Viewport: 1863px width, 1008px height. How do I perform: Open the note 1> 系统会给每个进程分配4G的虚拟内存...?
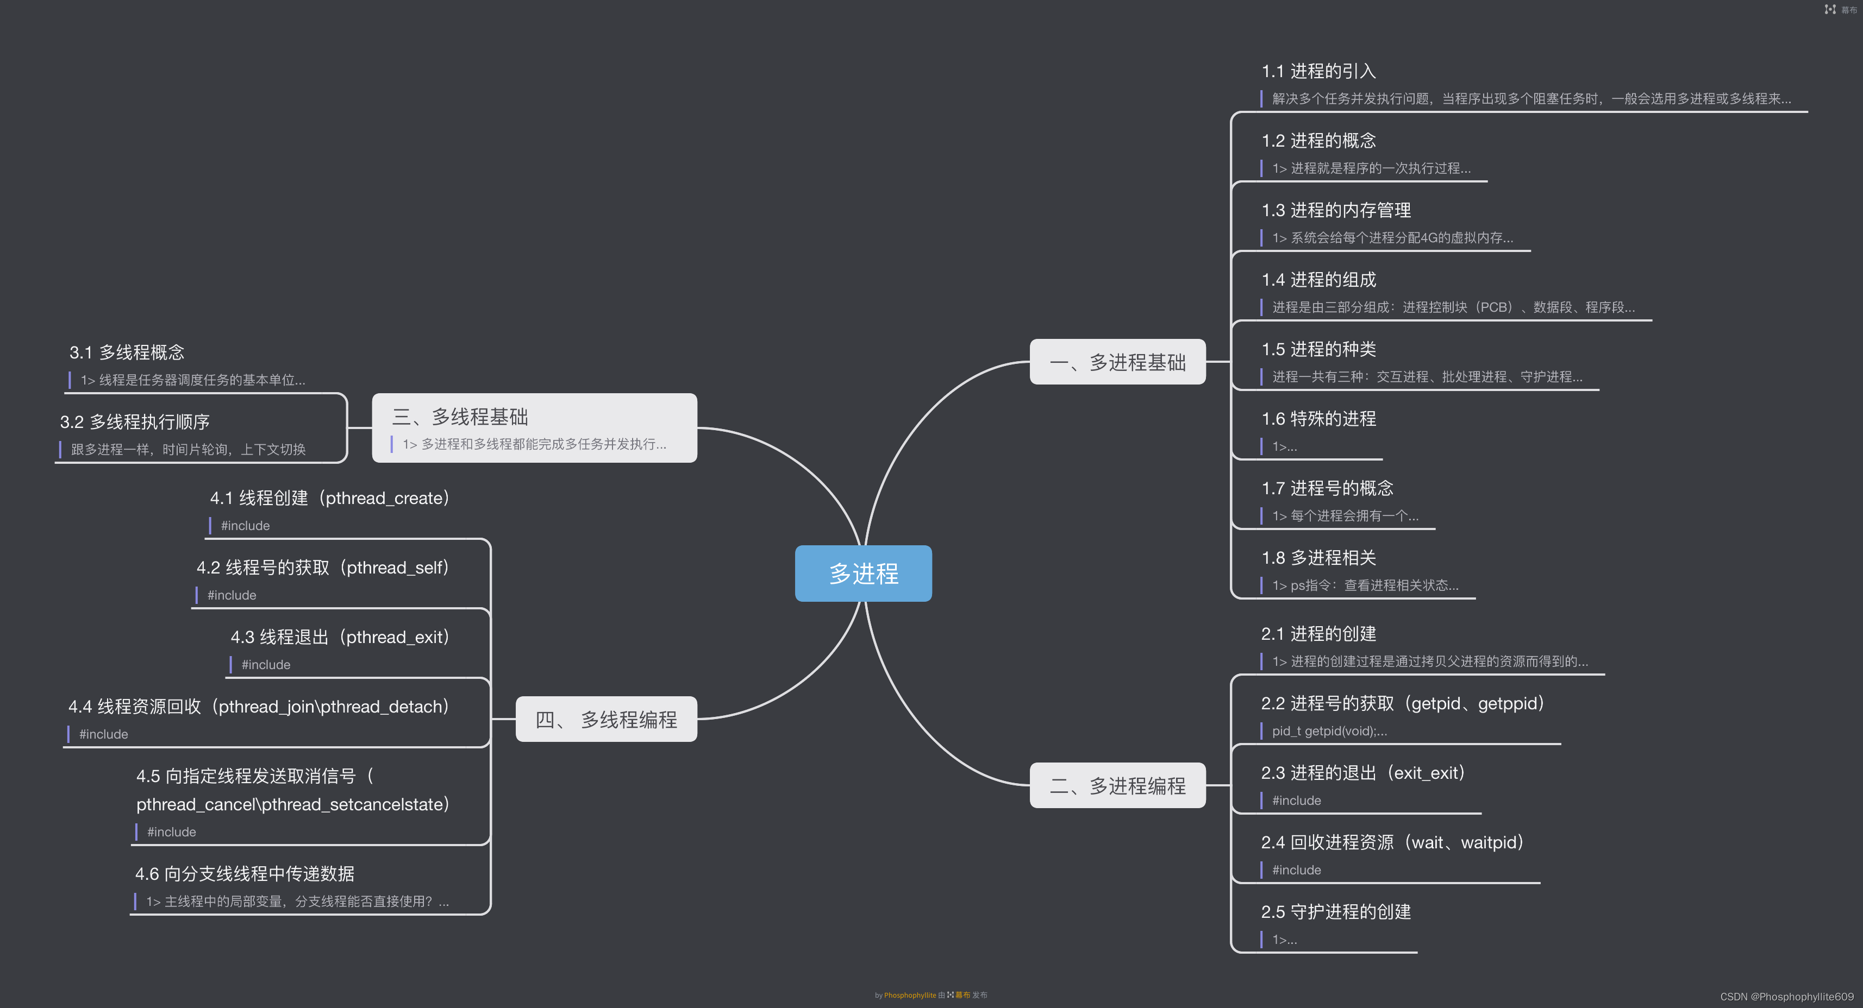click(x=1392, y=238)
